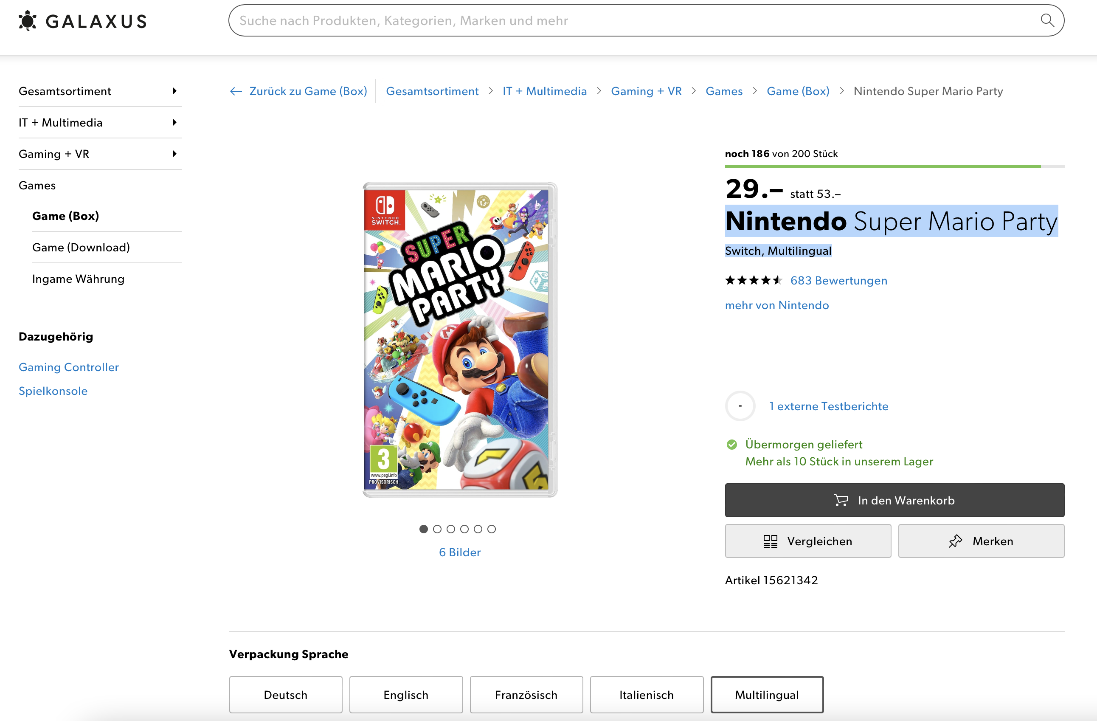Click the star rating icons
Viewport: 1097px width, 721px height.
point(753,280)
